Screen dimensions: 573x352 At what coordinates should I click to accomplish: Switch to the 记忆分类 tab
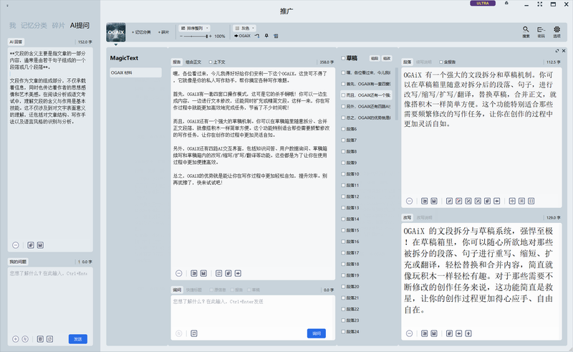34,25
